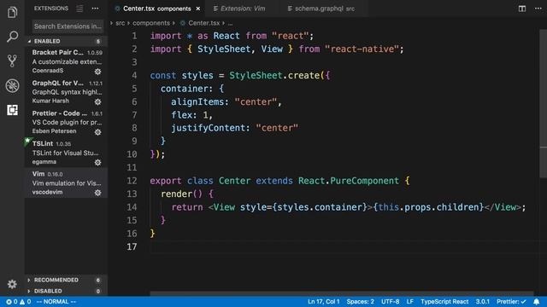Open warnings count in status bar
Image resolution: width=547 pixels, height=307 pixels.
tap(26, 302)
